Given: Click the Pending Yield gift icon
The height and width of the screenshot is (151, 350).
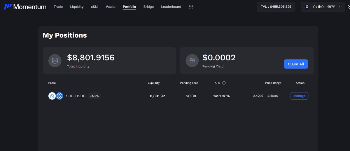Looking at the screenshot, I should (x=192, y=61).
